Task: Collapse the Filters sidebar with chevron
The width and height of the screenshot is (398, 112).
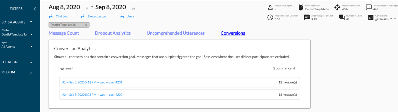Action: (34, 9)
